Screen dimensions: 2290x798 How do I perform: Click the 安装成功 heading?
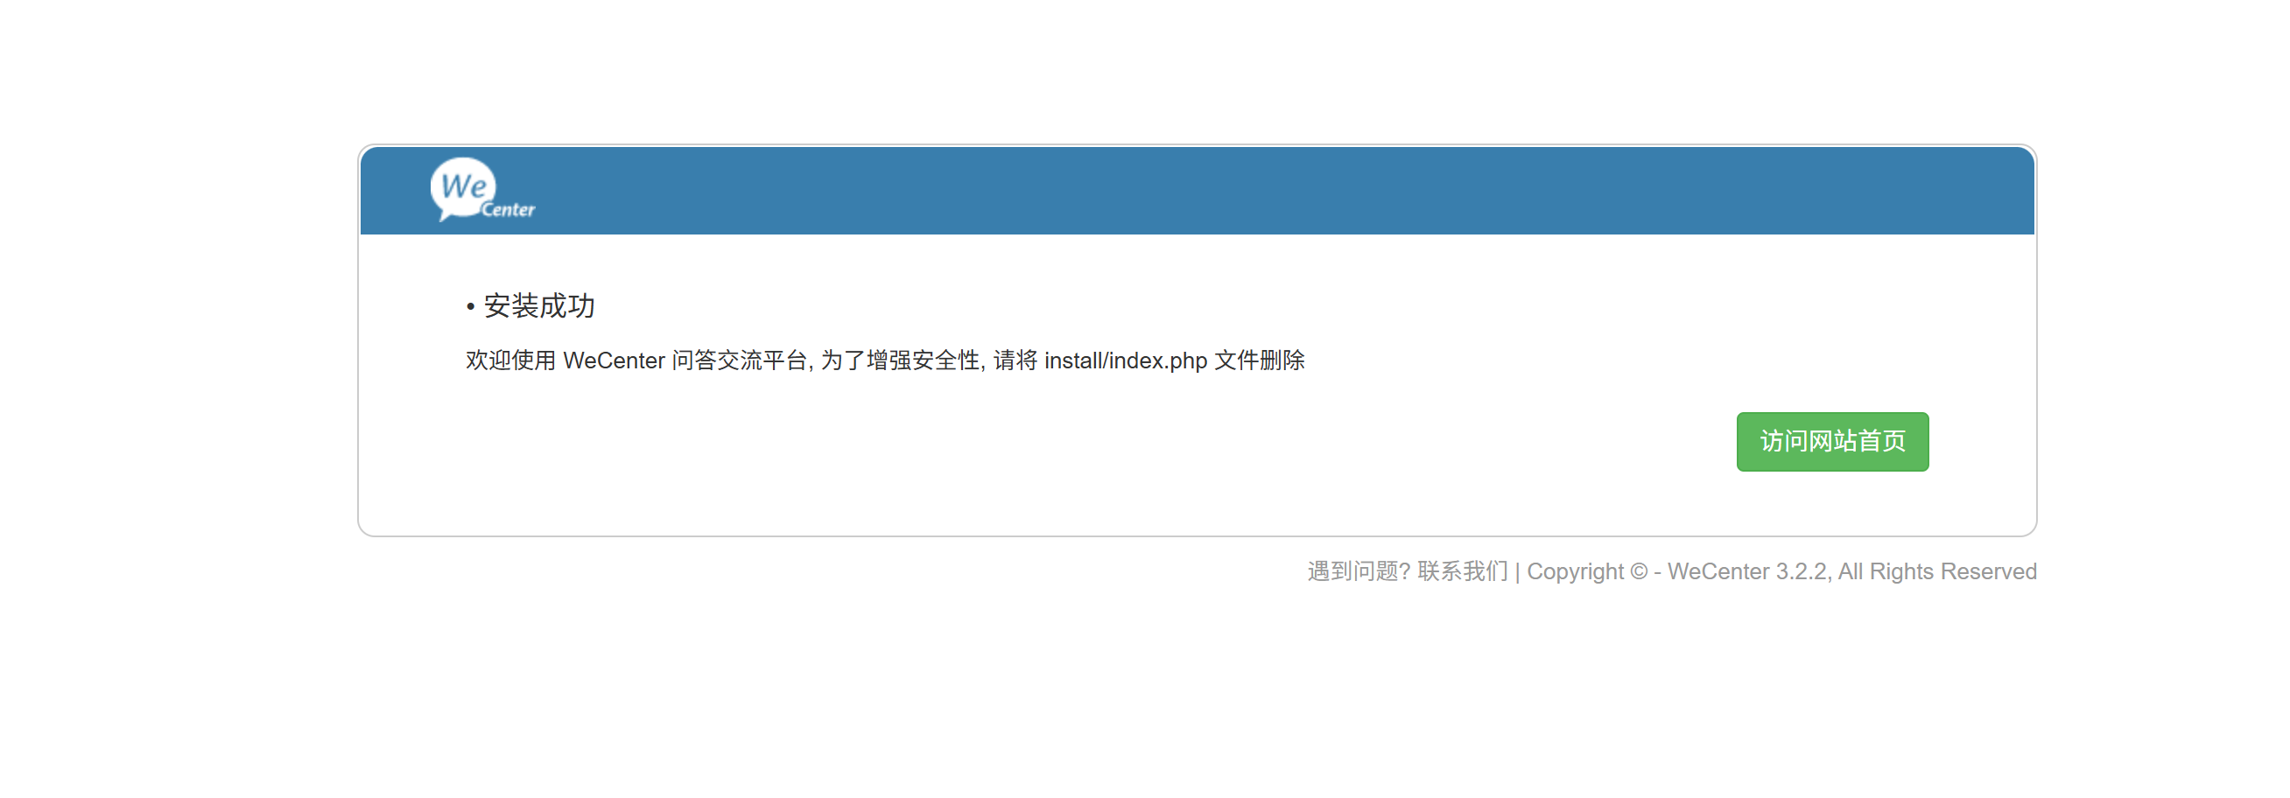(x=538, y=306)
